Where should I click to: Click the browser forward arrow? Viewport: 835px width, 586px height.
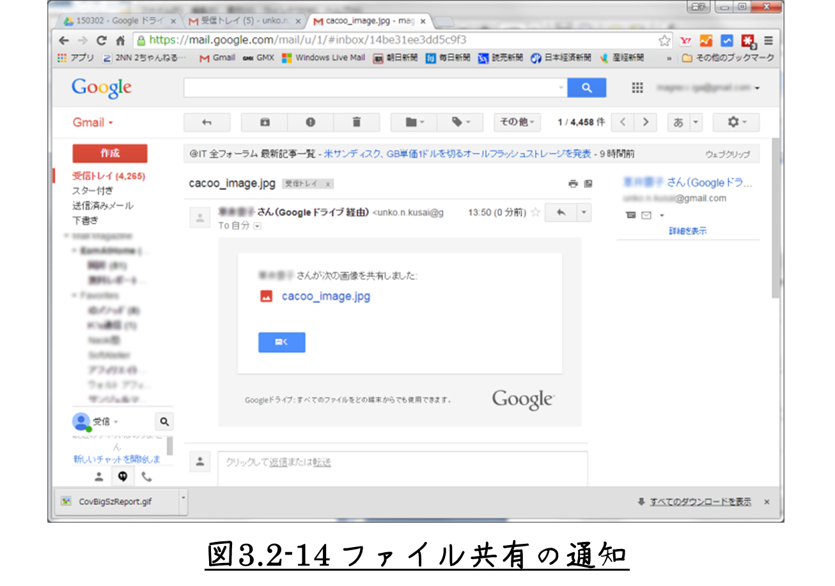point(82,40)
